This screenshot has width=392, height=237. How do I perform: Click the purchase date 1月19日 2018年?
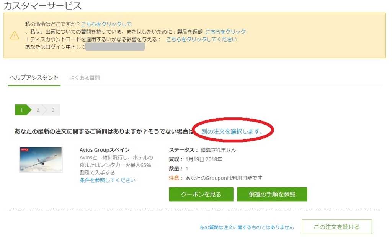click(204, 159)
